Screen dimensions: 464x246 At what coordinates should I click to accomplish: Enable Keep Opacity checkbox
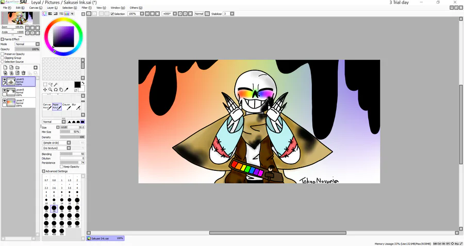point(61,167)
